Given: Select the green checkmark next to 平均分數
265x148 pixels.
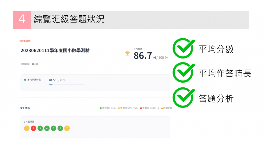Looking at the screenshot, I should 183,49.
